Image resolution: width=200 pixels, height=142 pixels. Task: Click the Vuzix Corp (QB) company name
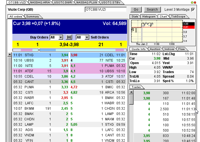click(x=21, y=10)
